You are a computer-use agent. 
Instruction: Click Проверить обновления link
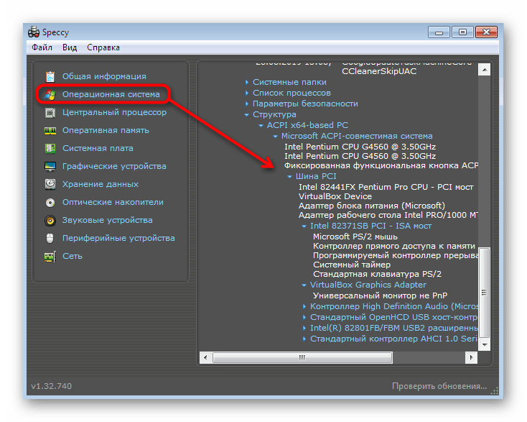439,386
